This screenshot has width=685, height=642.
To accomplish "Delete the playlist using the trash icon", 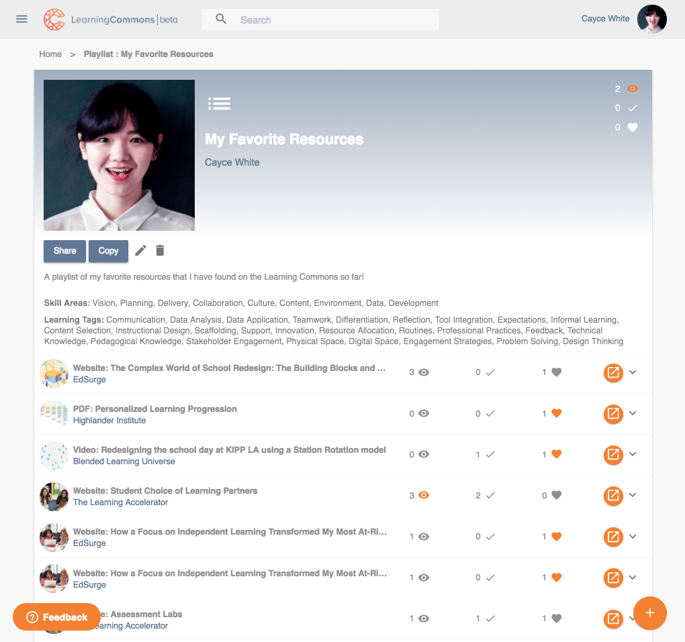I will point(160,250).
